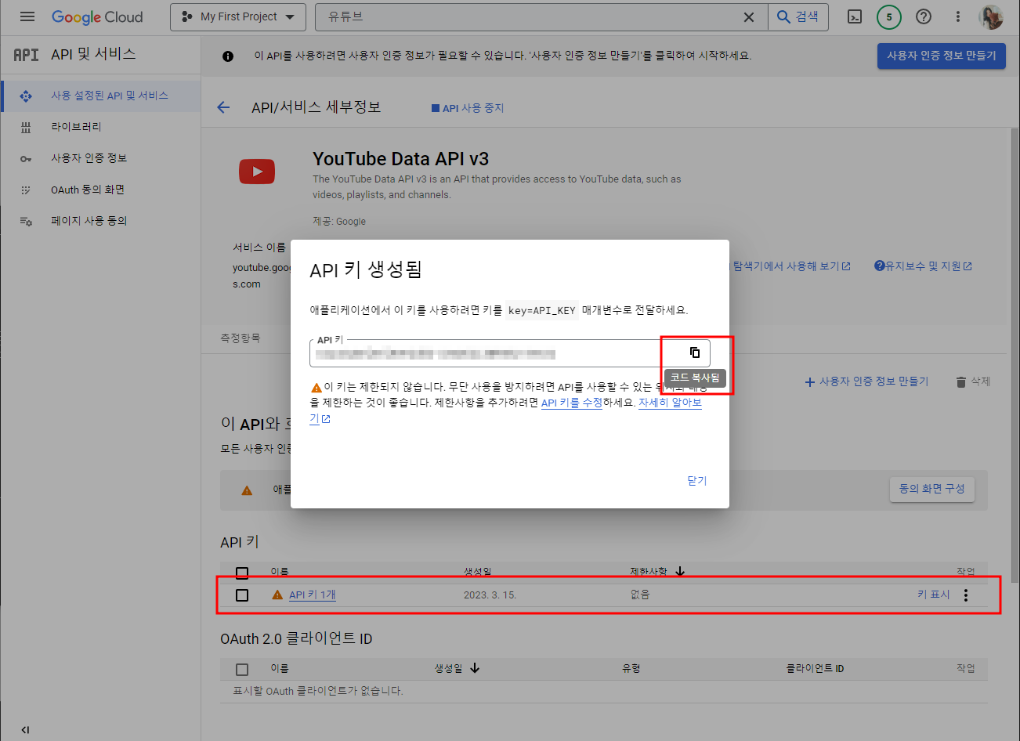This screenshot has height=741, width=1020.
Task: Clear the search field with X icon
Action: click(x=749, y=16)
